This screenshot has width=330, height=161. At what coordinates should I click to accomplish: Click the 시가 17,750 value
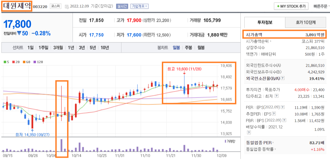96,35
